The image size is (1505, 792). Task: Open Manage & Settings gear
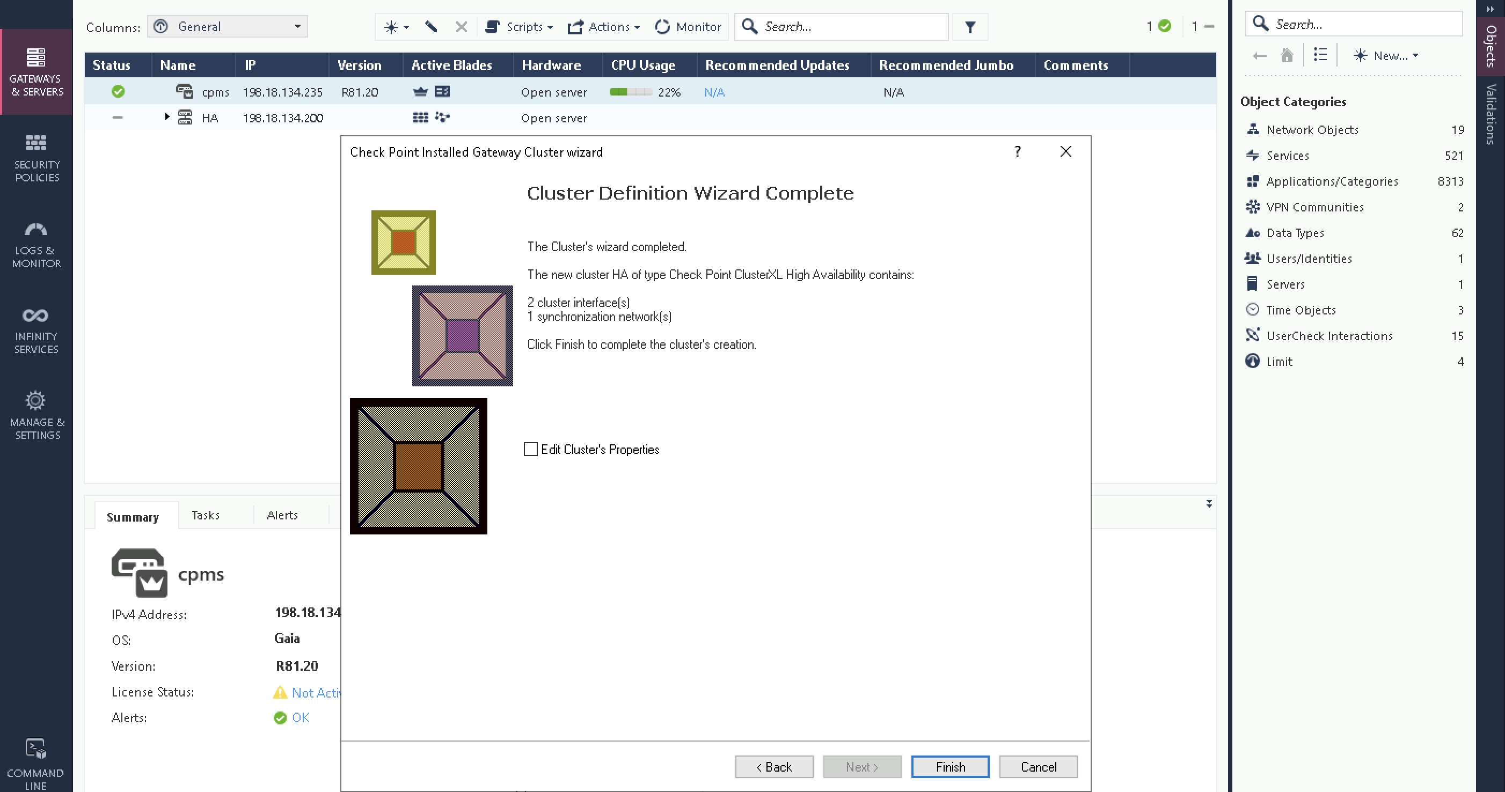click(x=36, y=416)
